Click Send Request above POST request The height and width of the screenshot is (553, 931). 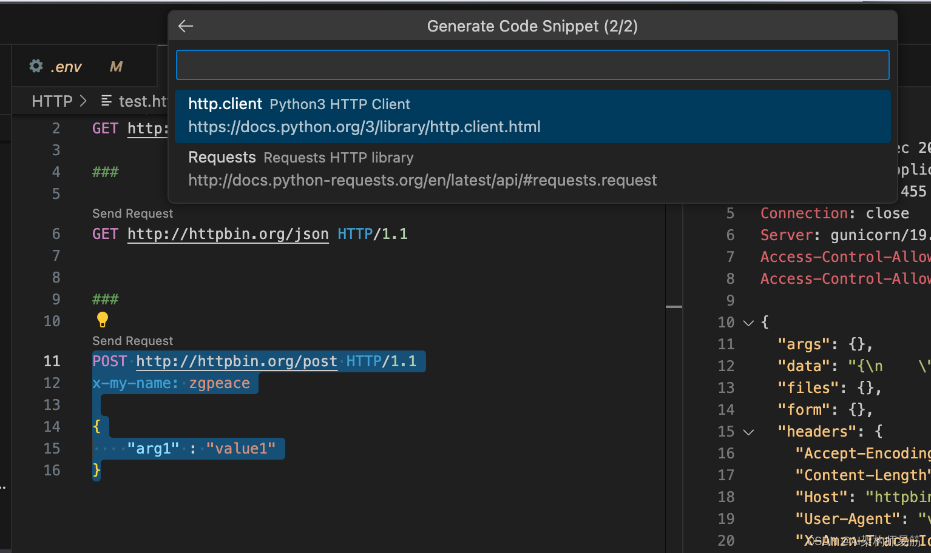[132, 341]
